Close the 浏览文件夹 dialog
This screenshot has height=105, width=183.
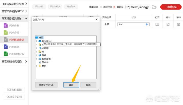pyautogui.click(x=97, y=19)
